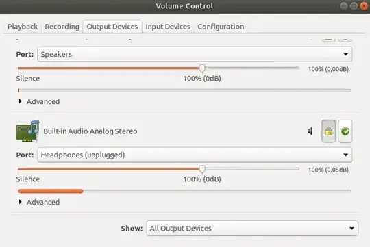Switch to the Recording tab
The image size is (370, 247).
pyautogui.click(x=62, y=27)
